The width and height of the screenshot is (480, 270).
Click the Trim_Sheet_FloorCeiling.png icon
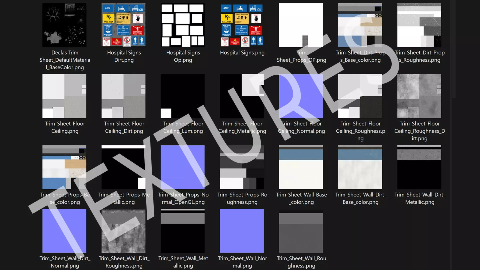click(64, 96)
